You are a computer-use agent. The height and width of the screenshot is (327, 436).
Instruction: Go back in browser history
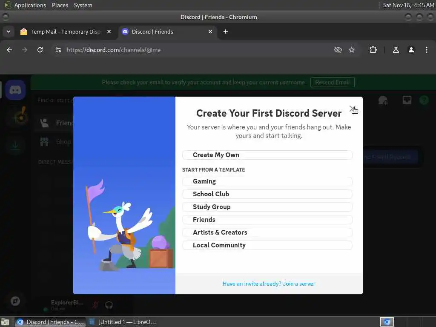click(9, 50)
